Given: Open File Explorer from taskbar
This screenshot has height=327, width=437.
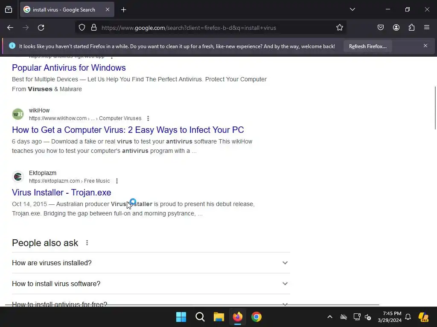Looking at the screenshot, I should (219, 317).
